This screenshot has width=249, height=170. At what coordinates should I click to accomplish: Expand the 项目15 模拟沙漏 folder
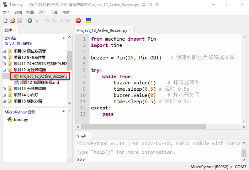[x=4, y=101]
